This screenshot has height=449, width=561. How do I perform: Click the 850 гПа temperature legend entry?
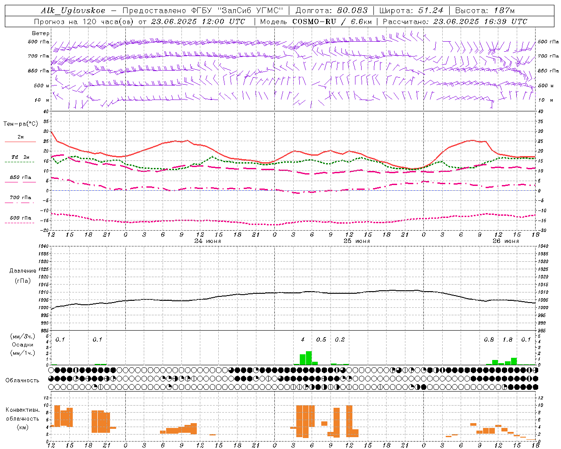[20, 178]
